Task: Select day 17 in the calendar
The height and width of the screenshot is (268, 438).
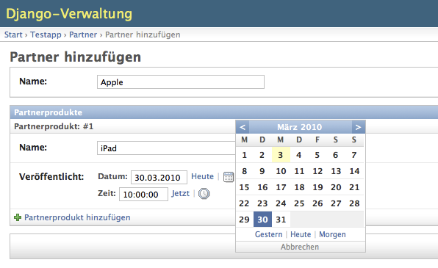Action: click(x=281, y=187)
